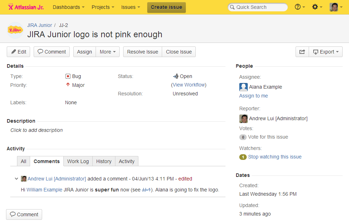Click the red edited label on comment
The width and height of the screenshot is (349, 223).
(x=185, y=179)
